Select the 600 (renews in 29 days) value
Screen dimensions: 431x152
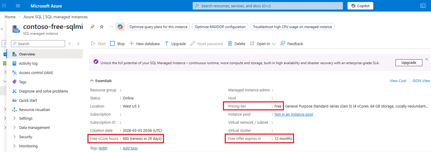[x=142, y=138]
